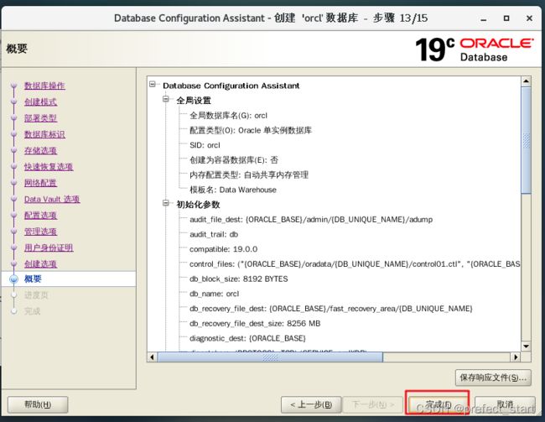Cancel the wizard with 取消
The width and height of the screenshot is (545, 422).
coord(505,404)
